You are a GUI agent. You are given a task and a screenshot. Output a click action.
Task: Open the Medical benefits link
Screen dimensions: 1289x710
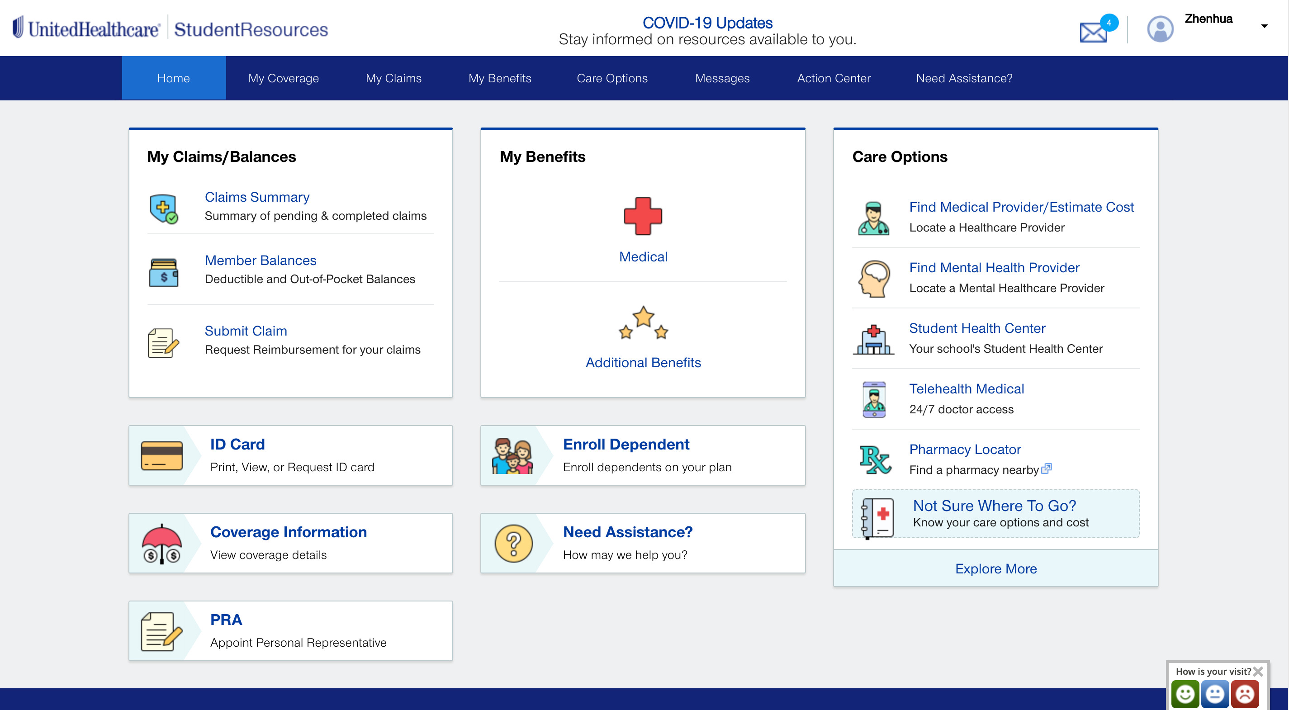coord(643,257)
